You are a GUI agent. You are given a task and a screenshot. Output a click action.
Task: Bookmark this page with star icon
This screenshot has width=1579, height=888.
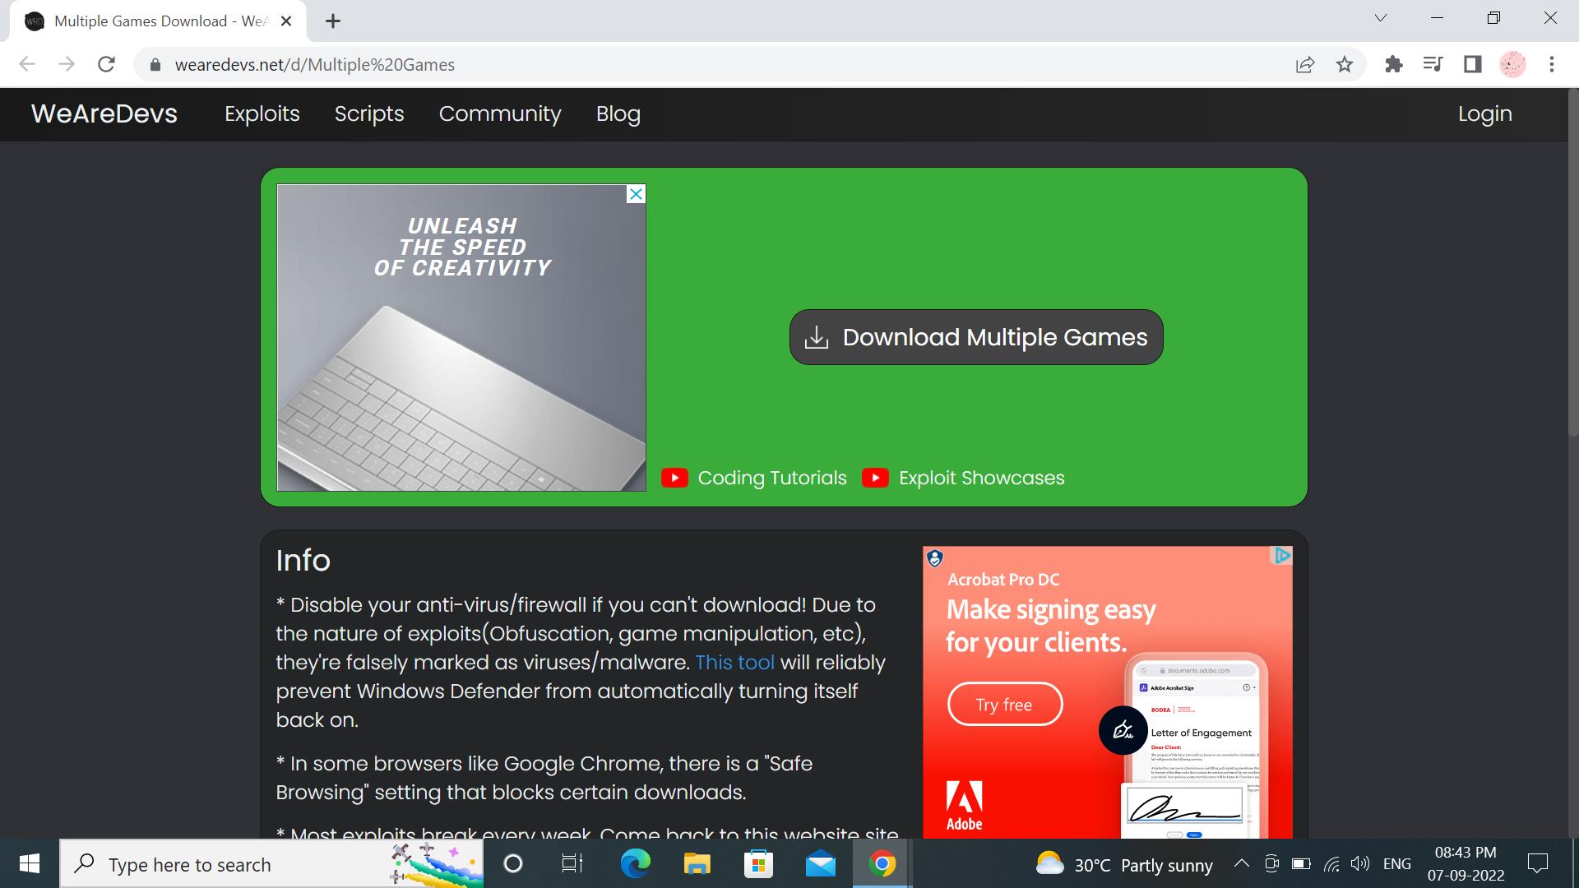[x=1345, y=64]
